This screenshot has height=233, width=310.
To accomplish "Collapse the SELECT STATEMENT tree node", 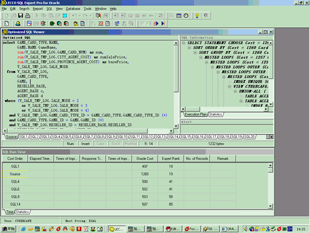I will 184,43.
